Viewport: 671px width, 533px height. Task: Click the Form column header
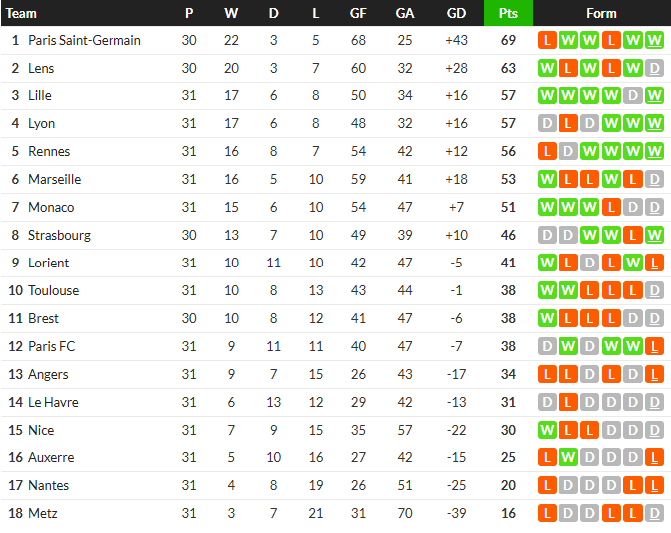pyautogui.click(x=601, y=13)
